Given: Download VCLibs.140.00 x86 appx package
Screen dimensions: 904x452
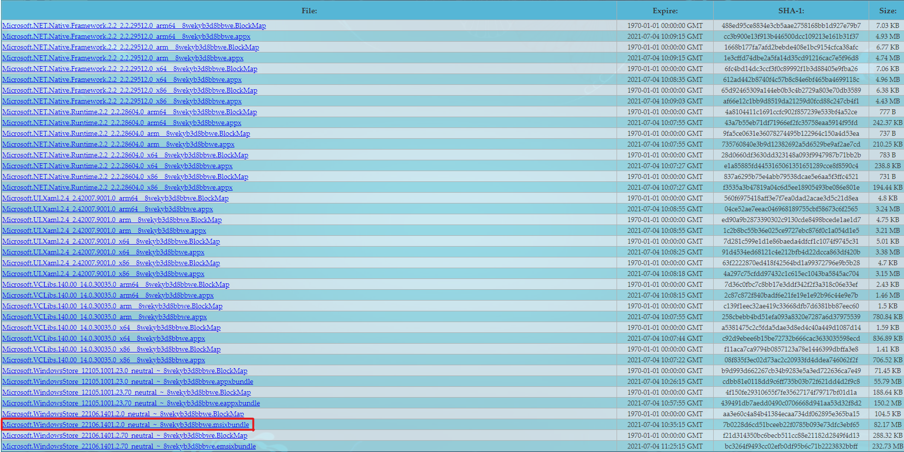Looking at the screenshot, I should click(x=103, y=360).
